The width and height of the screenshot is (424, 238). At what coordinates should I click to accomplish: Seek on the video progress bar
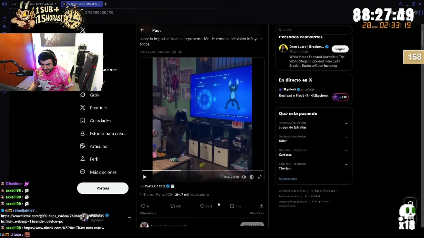(202, 170)
